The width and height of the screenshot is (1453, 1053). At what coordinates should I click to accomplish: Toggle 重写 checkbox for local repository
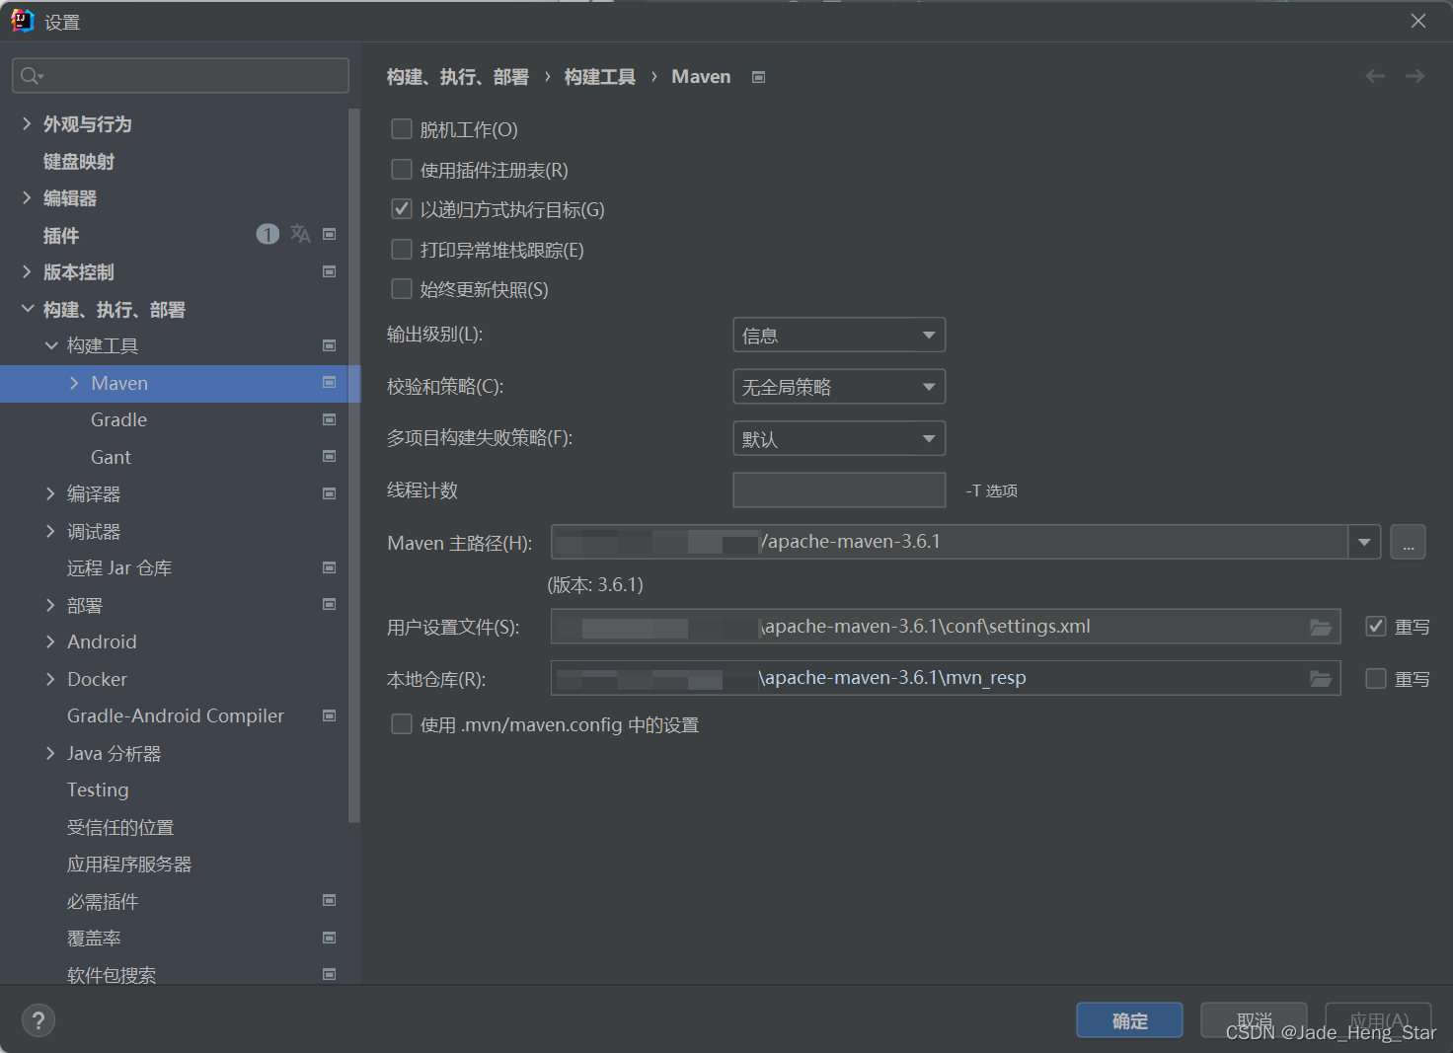[x=1376, y=679]
